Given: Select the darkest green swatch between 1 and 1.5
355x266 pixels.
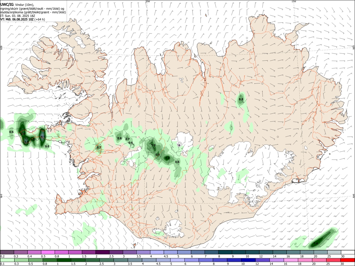Looking at the screenshot, I should 64,260.
